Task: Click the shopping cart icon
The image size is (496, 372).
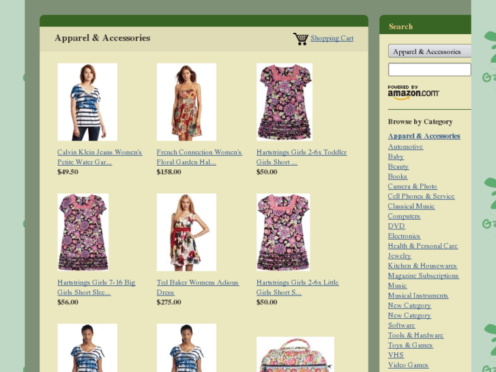Action: [x=300, y=39]
